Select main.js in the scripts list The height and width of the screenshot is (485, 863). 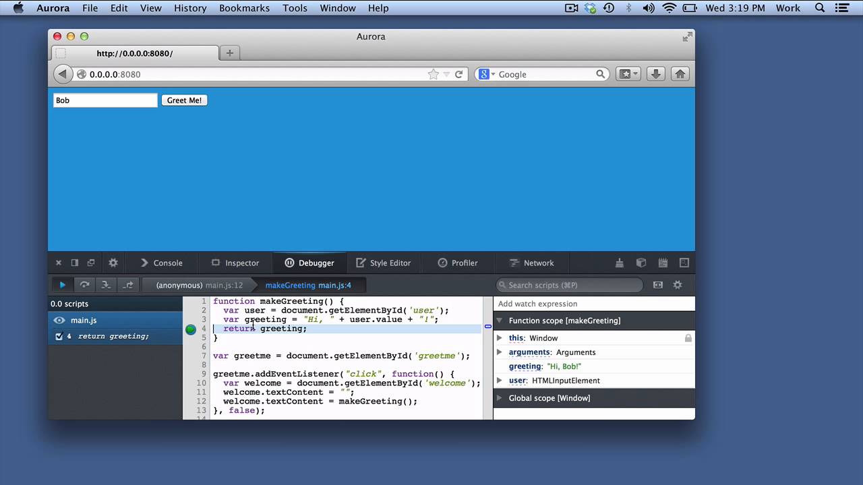click(x=115, y=321)
